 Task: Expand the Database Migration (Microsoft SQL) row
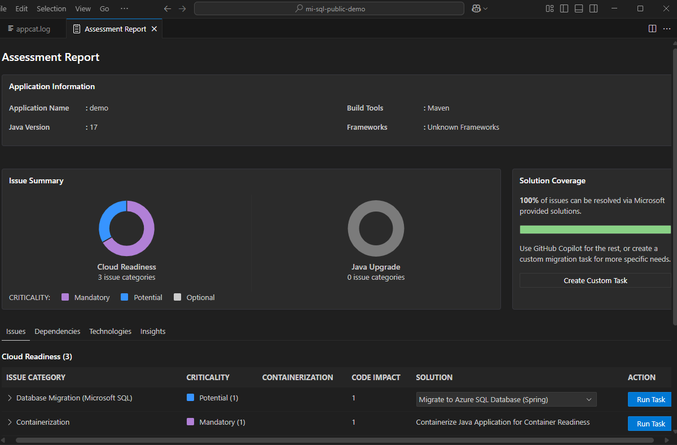(x=10, y=398)
